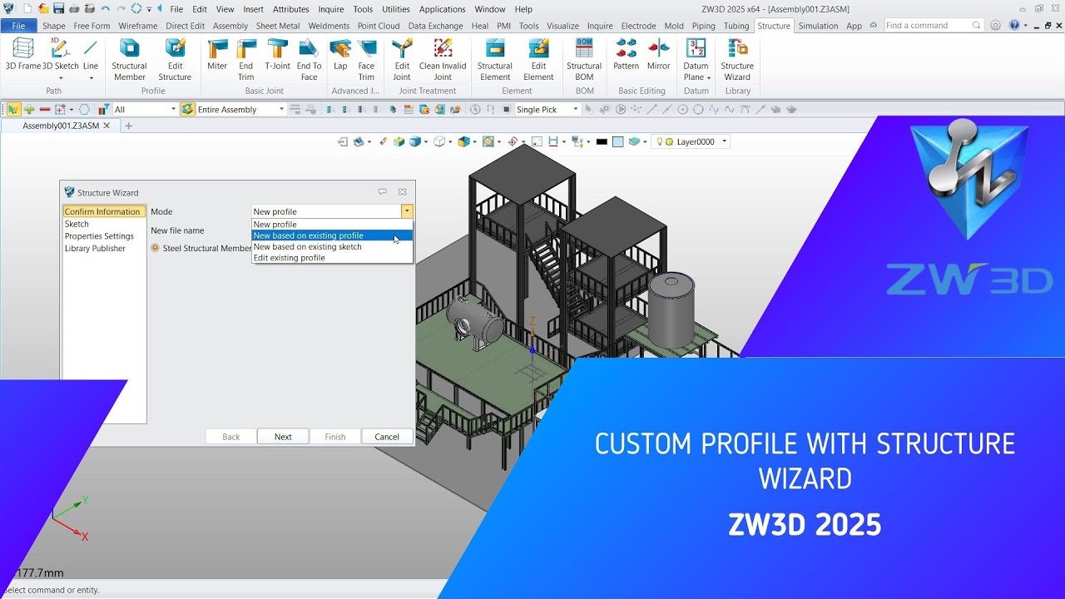Open the Edit Element tool
Image resolution: width=1065 pixels, height=599 pixels.
pos(538,60)
